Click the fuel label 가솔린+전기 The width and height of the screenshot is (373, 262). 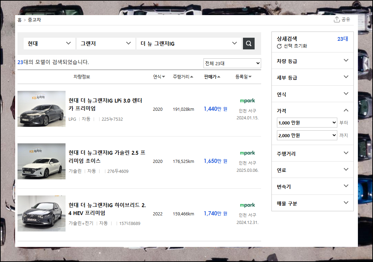81,223
